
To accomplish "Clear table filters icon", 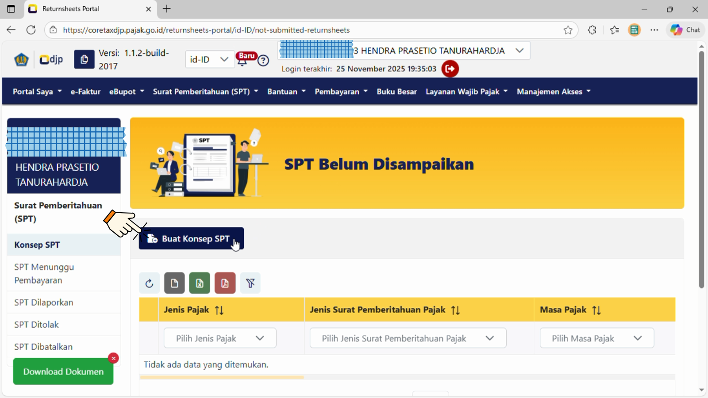I will (250, 283).
